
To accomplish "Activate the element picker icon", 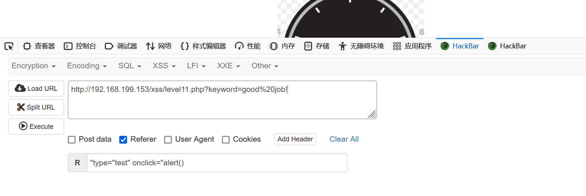I will tap(9, 46).
